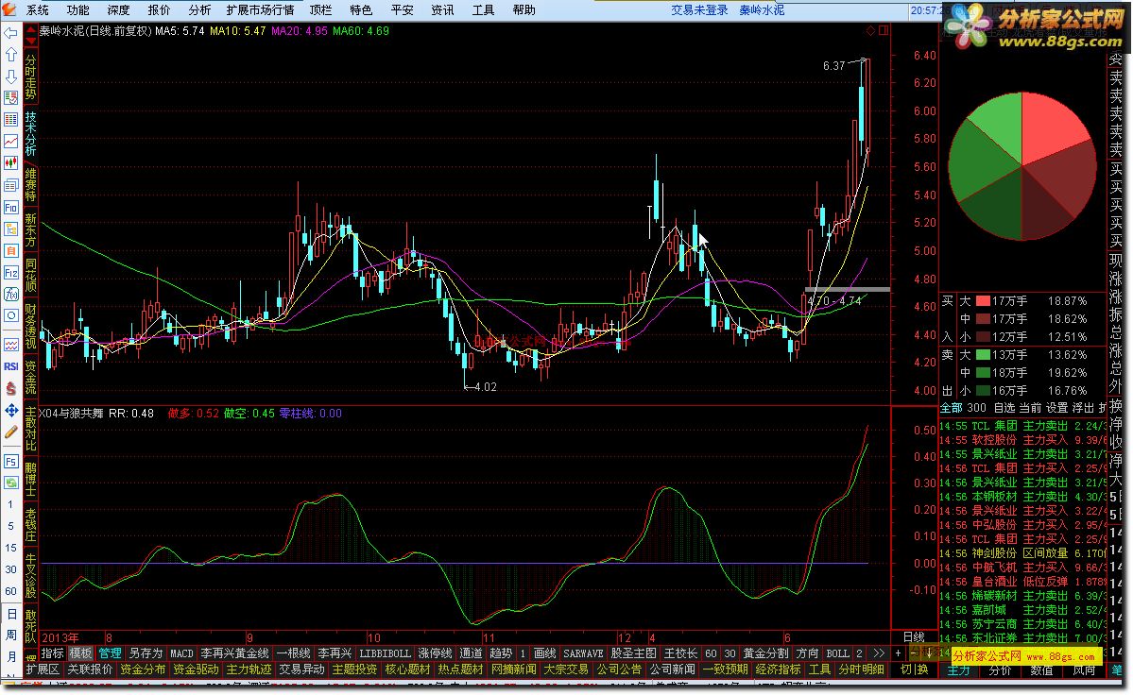Click the + zoom button beside indicator tabs
1133x695 pixels.
[898, 653]
